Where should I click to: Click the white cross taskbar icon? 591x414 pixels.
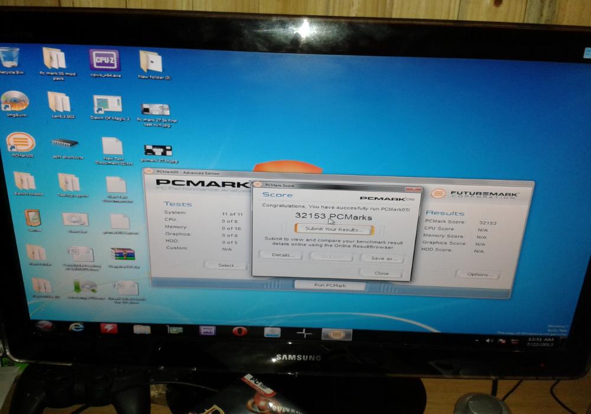pyautogui.click(x=304, y=334)
